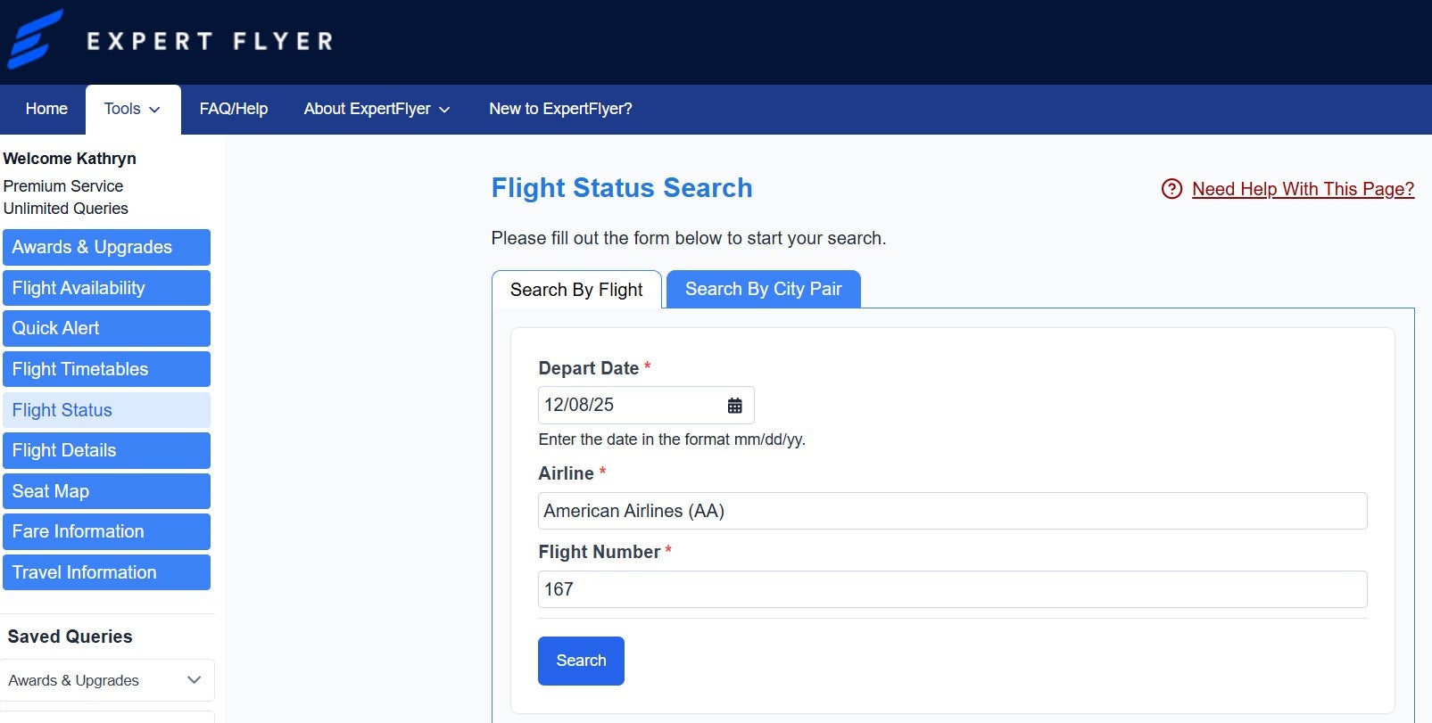
Task: Navigate to New to ExpertFlyer?
Action: tap(560, 109)
